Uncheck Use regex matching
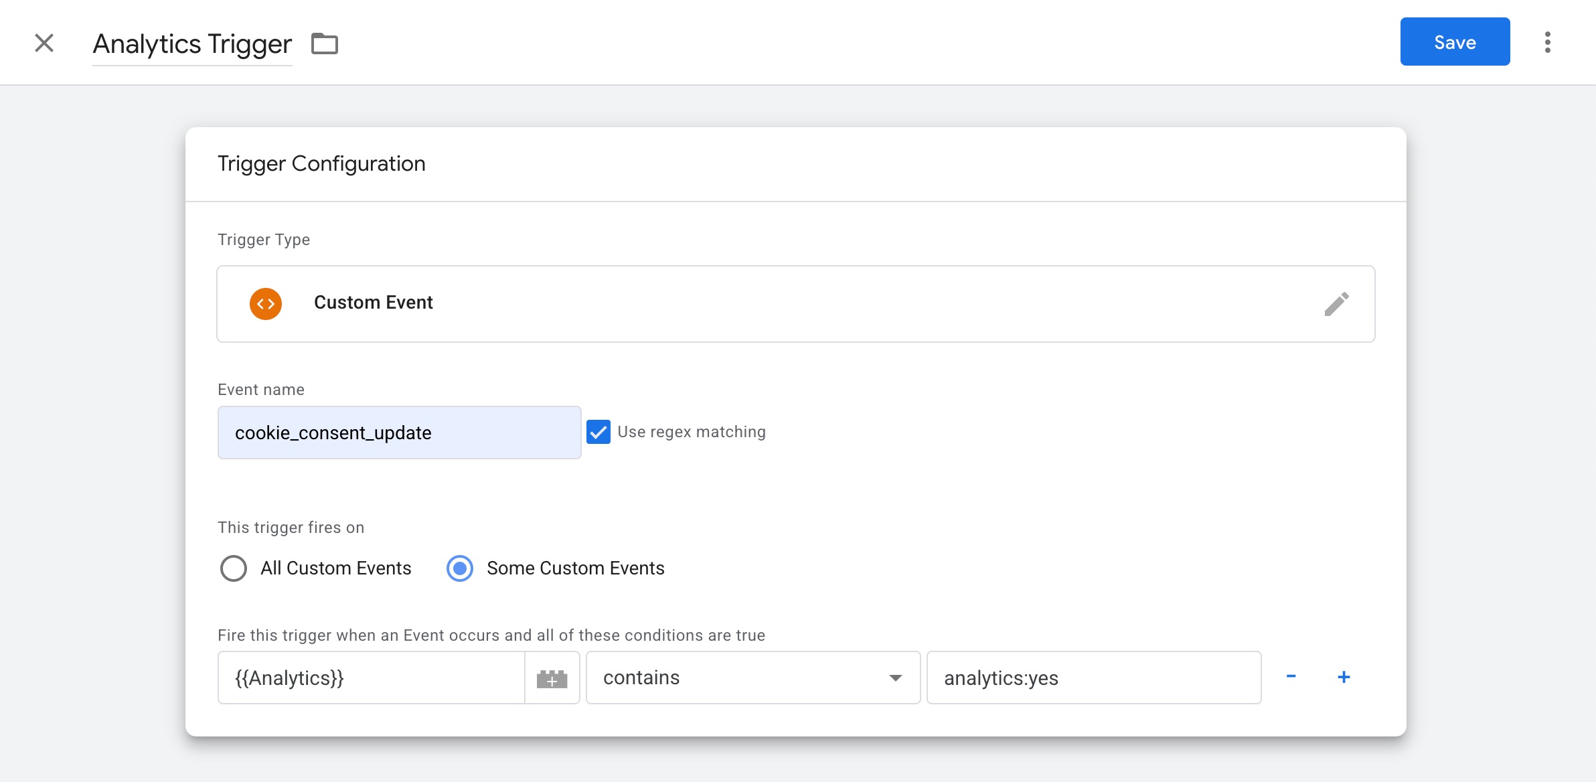Image resolution: width=1596 pixels, height=782 pixels. [x=598, y=432]
